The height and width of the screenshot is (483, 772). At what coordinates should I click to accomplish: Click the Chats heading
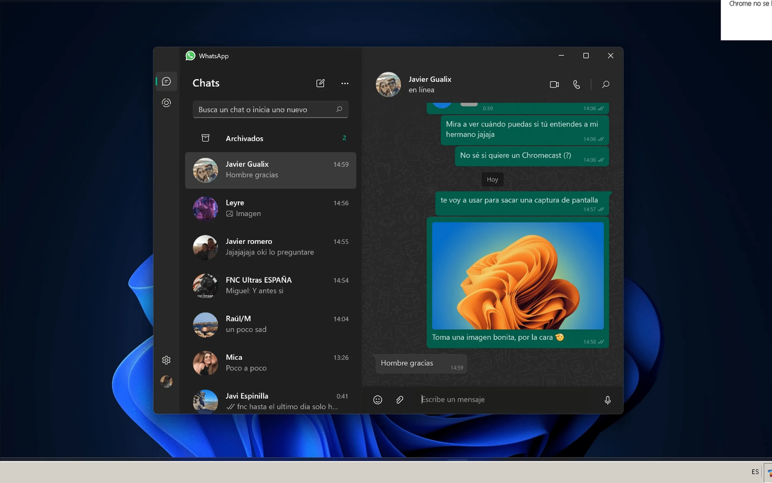click(206, 83)
